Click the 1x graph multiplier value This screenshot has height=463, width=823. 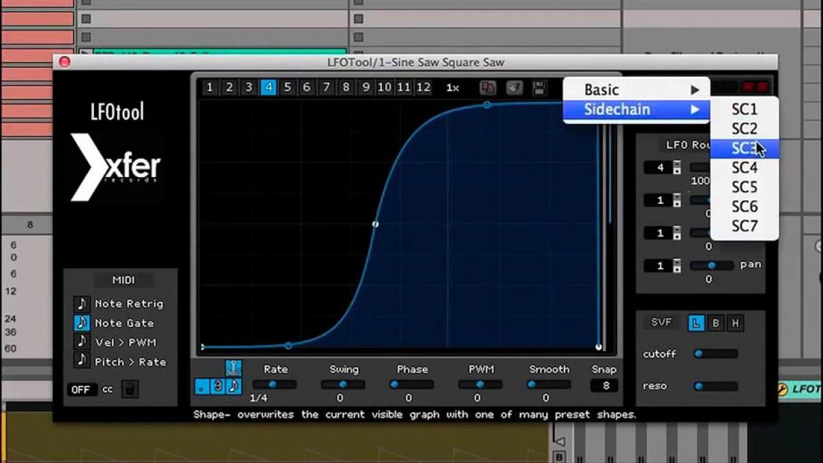tap(453, 88)
